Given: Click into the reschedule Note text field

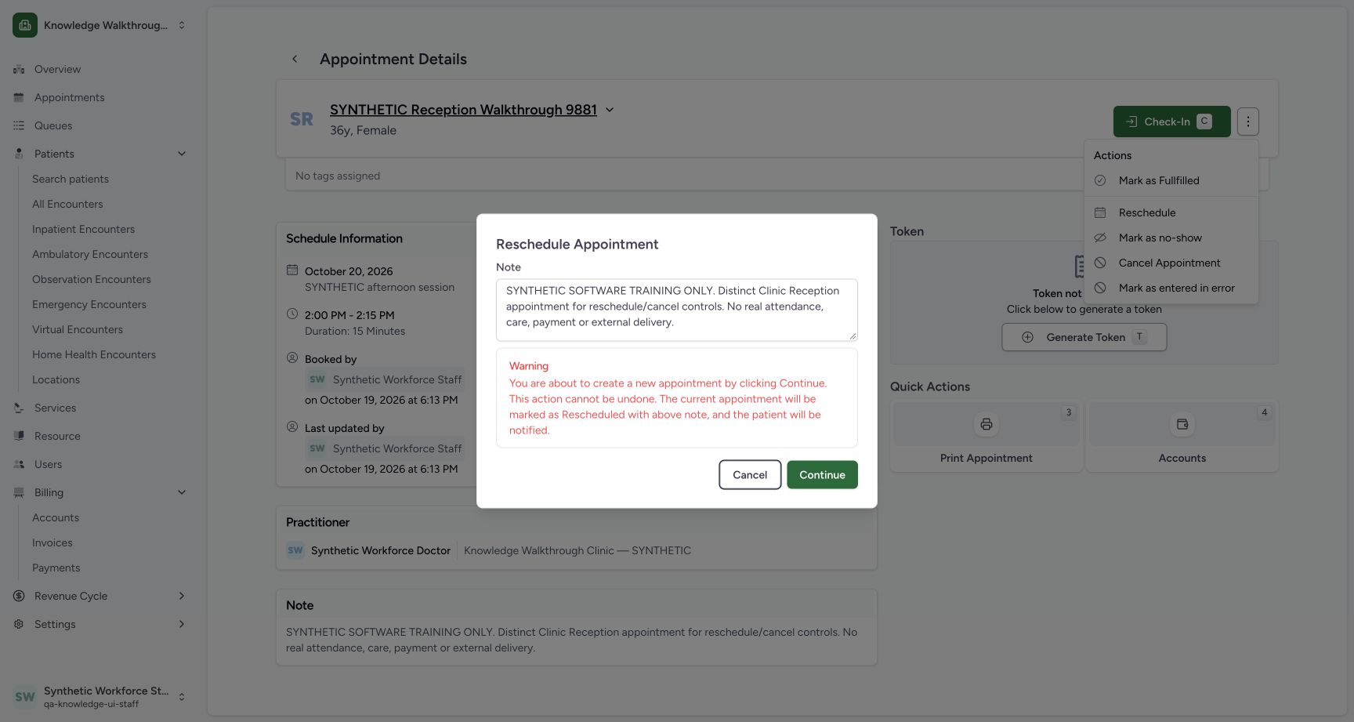Looking at the screenshot, I should [677, 310].
